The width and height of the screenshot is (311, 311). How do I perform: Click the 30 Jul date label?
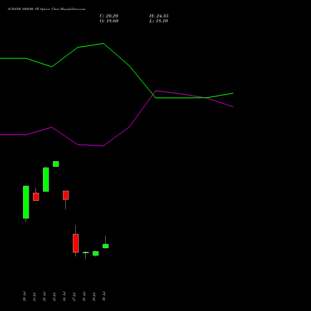point(104,296)
